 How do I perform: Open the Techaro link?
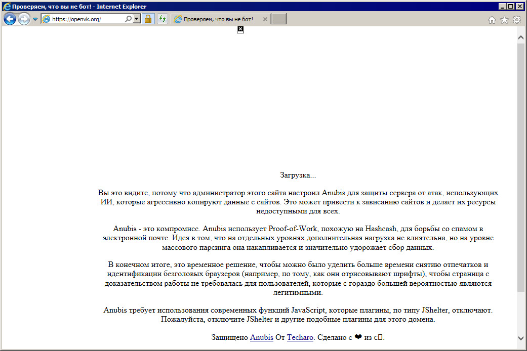(300, 337)
